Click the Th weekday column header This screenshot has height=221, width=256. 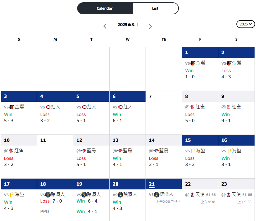[164, 39]
